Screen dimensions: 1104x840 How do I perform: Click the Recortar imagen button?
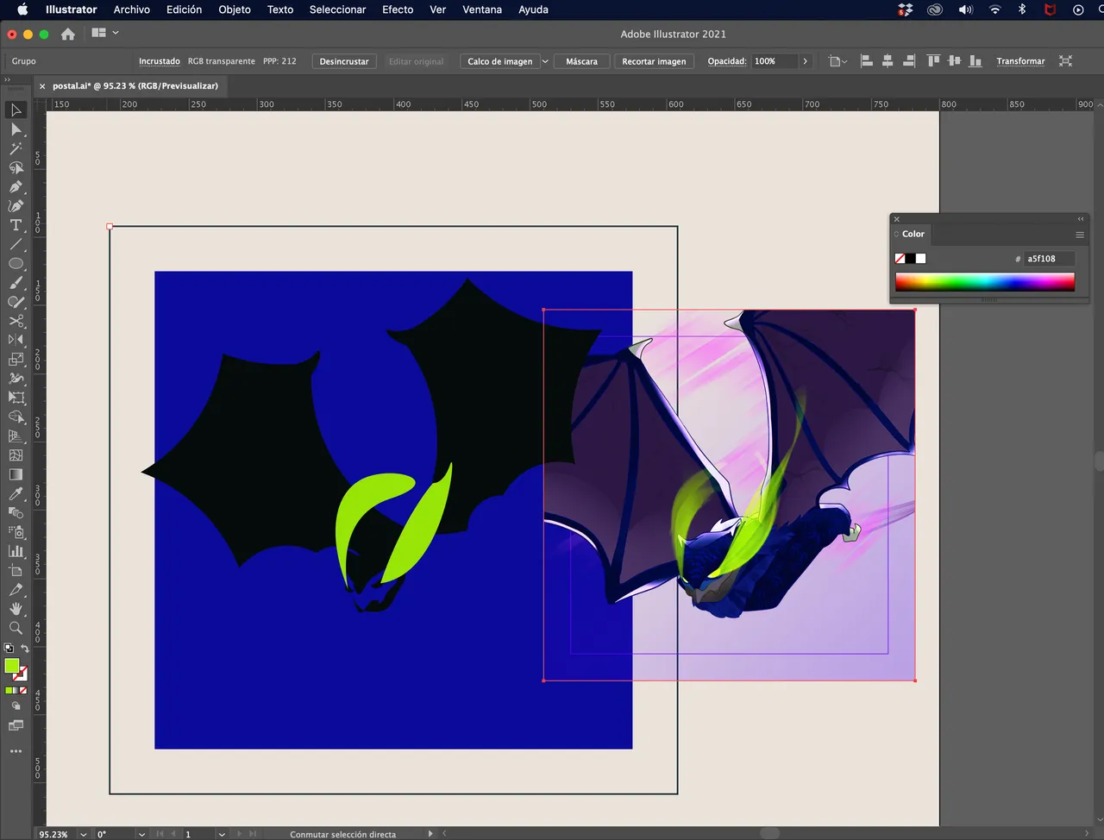tap(654, 61)
